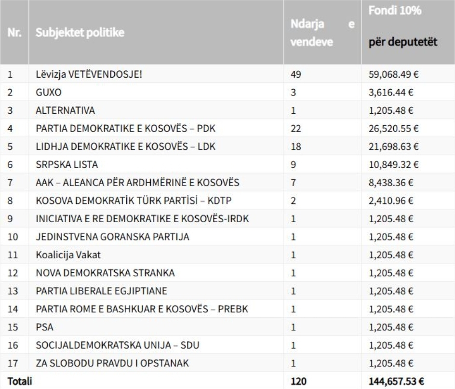Screen dimensions: 455x389
Task: Click the 'Nr.' column header
Action: point(14,32)
